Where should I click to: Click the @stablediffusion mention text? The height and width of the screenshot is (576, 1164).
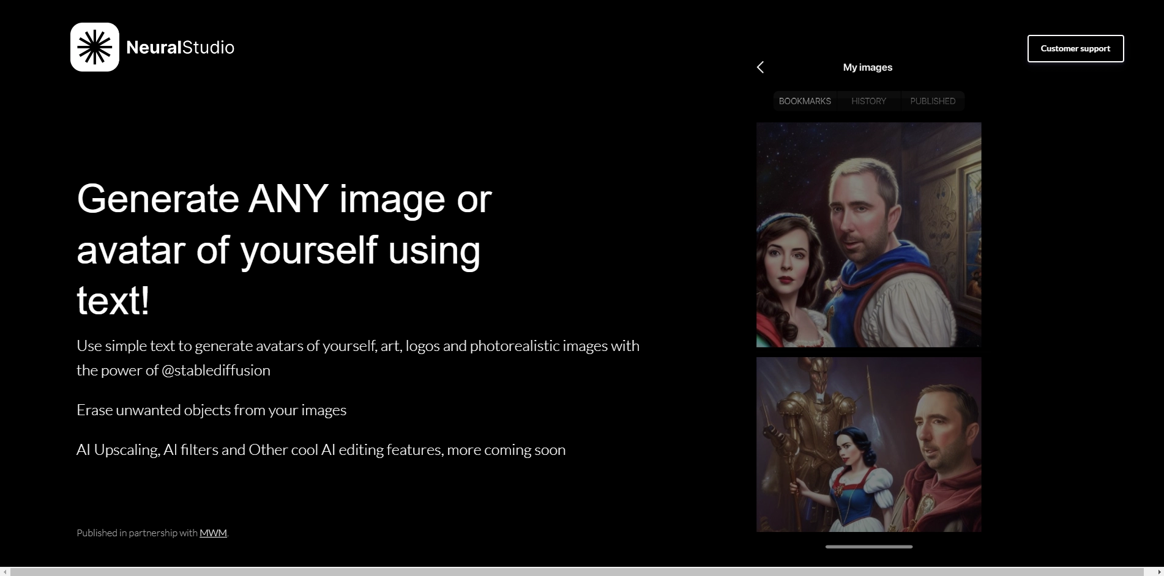[x=215, y=371]
